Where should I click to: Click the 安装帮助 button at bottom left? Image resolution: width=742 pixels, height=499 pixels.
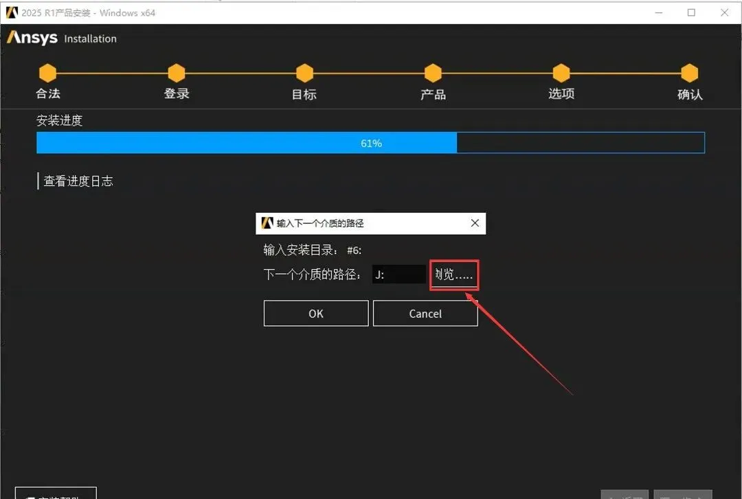coord(56,493)
